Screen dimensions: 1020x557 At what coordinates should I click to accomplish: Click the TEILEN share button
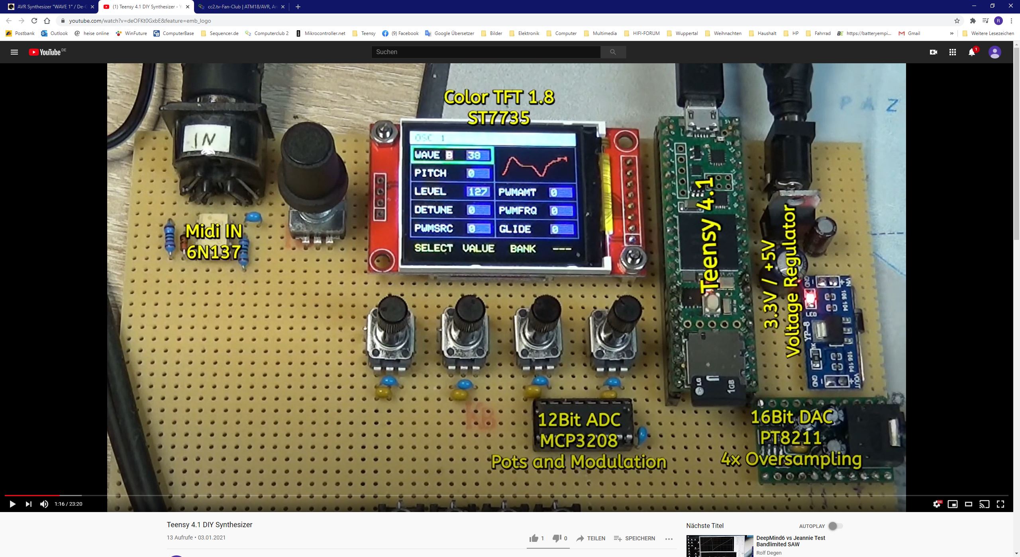pyautogui.click(x=591, y=538)
